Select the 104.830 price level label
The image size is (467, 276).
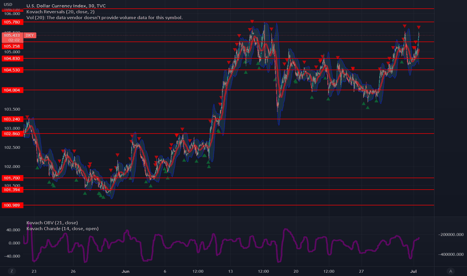(12, 59)
